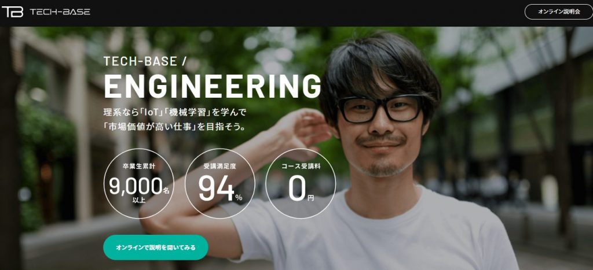The height and width of the screenshot is (270, 593).
Task: Select the 卒業生累計 label in first circle
Action: pyautogui.click(x=138, y=166)
